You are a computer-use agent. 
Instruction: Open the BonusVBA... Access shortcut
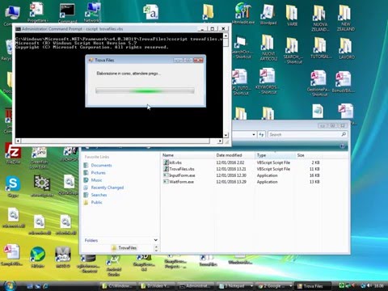coord(344,82)
